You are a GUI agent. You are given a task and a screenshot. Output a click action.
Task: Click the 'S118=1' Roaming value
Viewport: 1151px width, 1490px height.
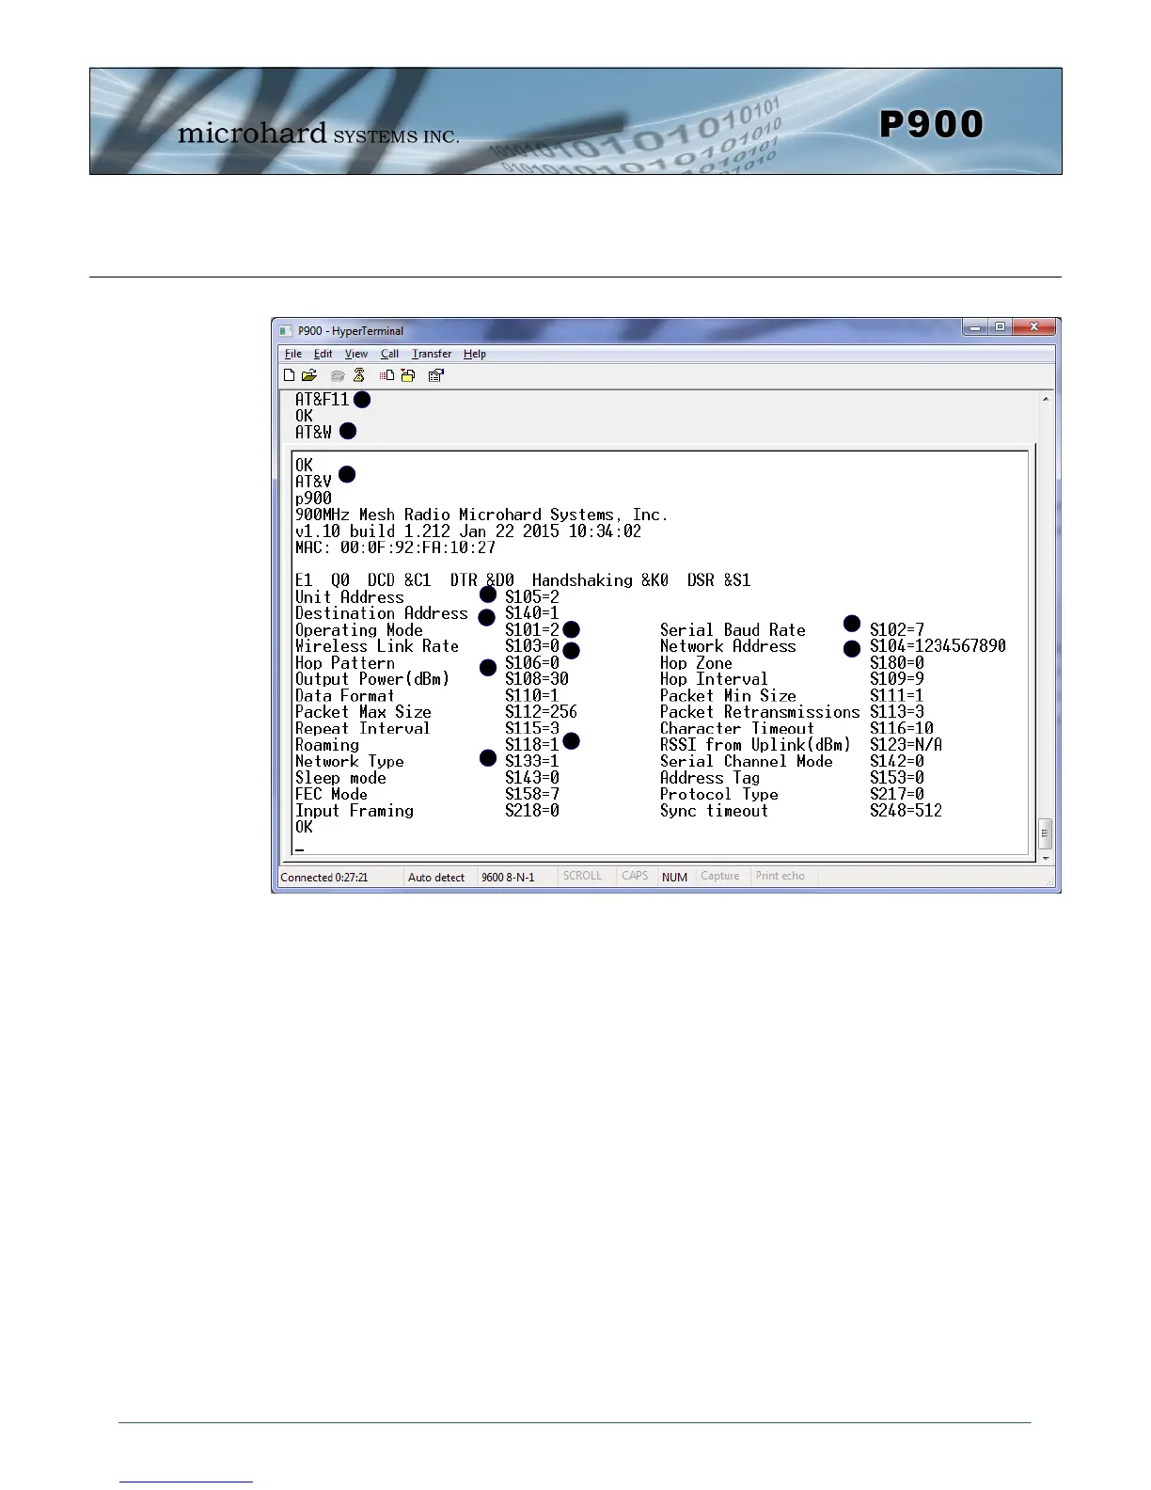tap(532, 745)
